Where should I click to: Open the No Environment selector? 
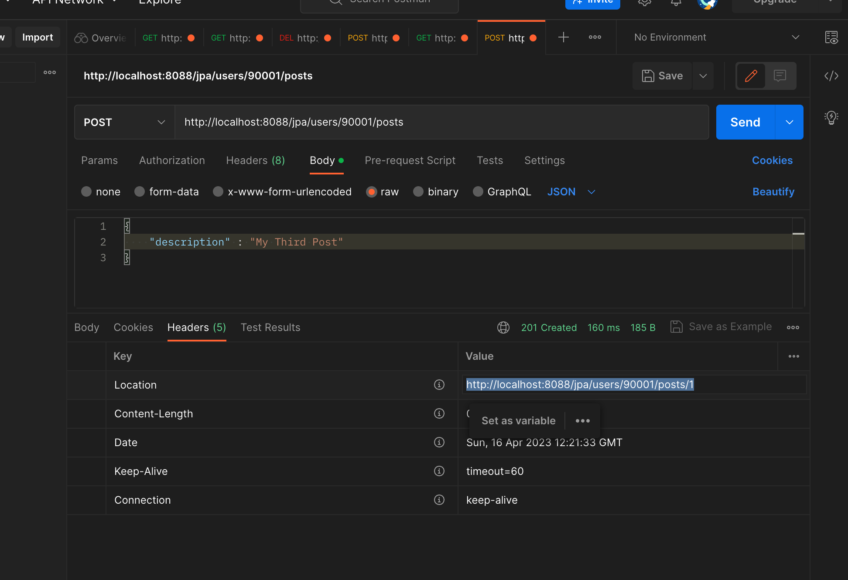(716, 38)
